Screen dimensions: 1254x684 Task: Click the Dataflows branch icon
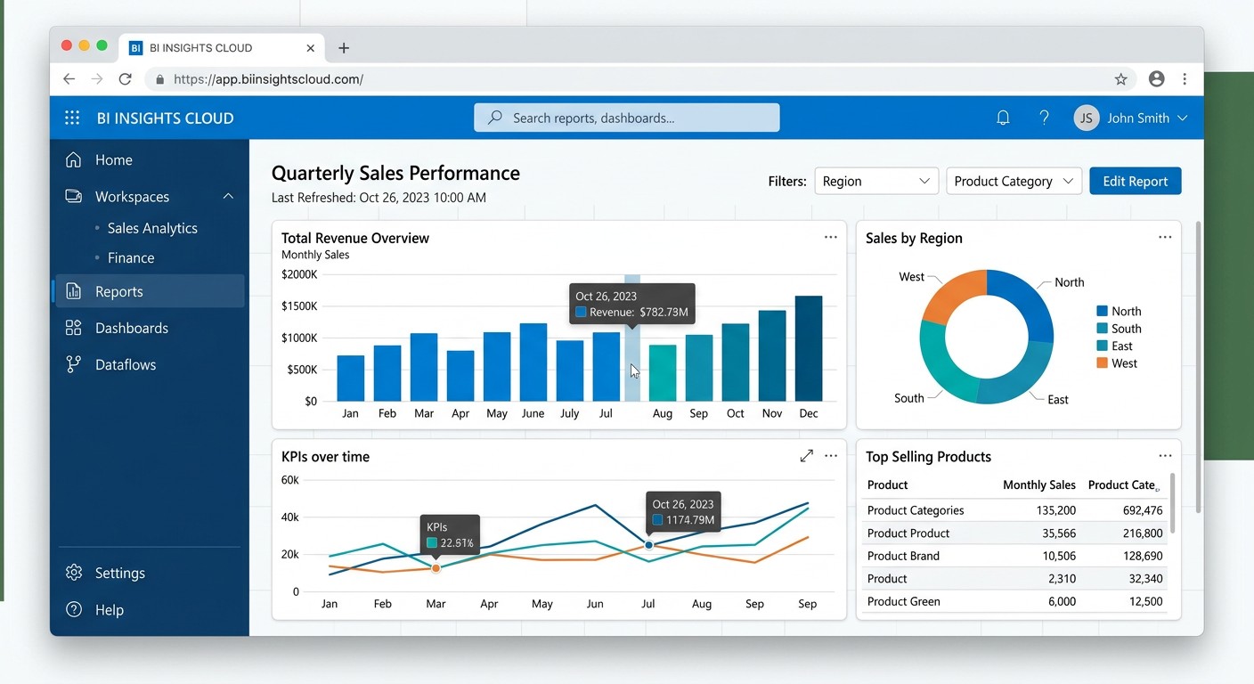[x=74, y=364]
